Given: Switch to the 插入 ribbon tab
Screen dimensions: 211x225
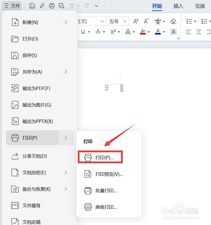Looking at the screenshot, I should click(x=178, y=6).
